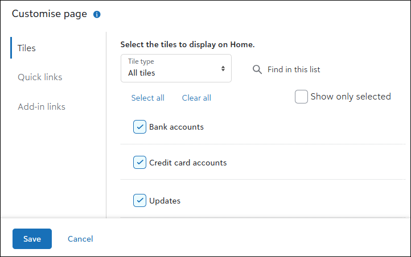Screen dimensions: 411x257
Task: Click the Credit card accounts label text
Action: 188,163
